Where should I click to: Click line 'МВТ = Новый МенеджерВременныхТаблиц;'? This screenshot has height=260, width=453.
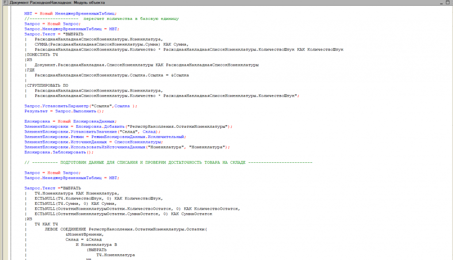click(x=70, y=14)
